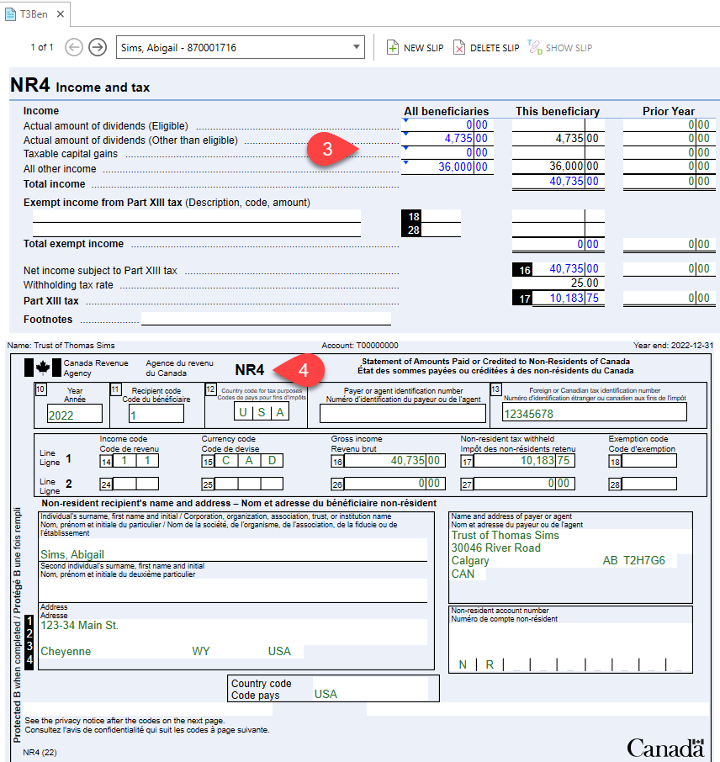Click second individual's name field
The height and width of the screenshot is (762, 720).
tap(233, 590)
